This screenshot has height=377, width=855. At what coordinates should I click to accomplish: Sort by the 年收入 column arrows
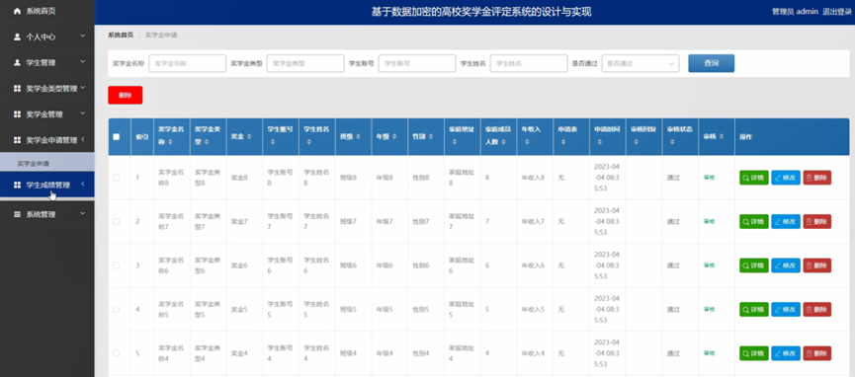tap(527, 142)
